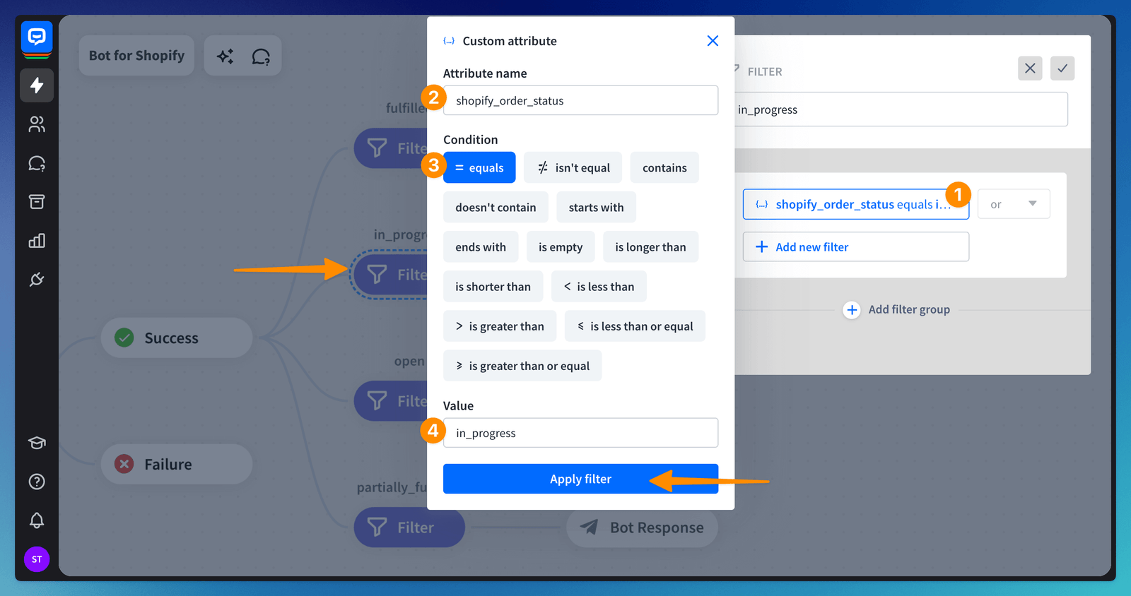This screenshot has height=596, width=1131.
Task: Select the 'starts with' condition
Action: click(x=596, y=208)
